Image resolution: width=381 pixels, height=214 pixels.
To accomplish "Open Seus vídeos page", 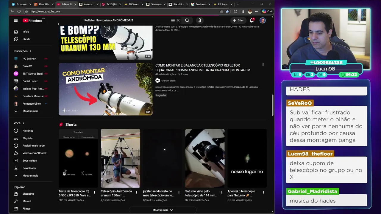I will click(30, 160).
